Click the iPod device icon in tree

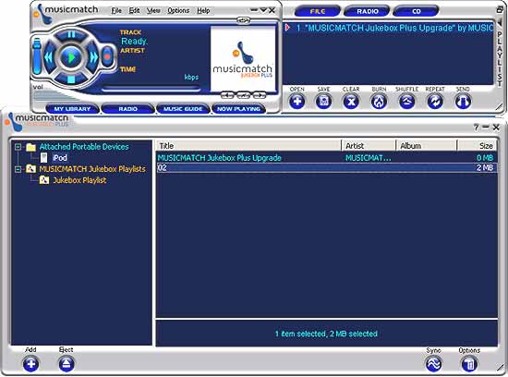click(x=44, y=158)
